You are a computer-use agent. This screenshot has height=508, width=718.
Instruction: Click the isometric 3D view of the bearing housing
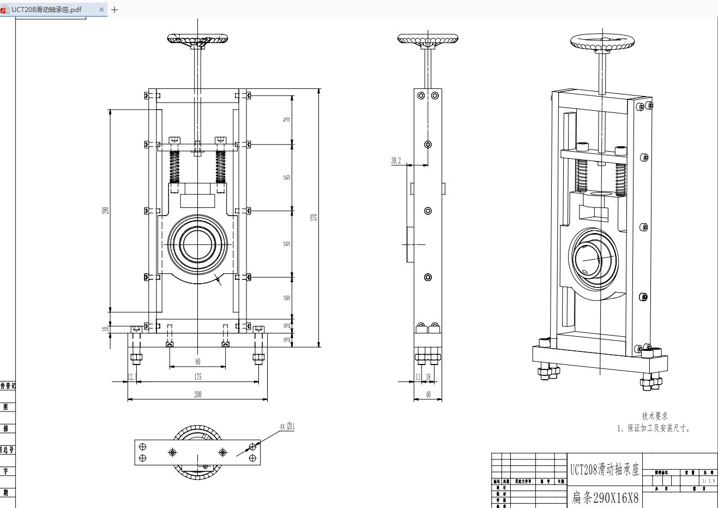tap(600, 210)
